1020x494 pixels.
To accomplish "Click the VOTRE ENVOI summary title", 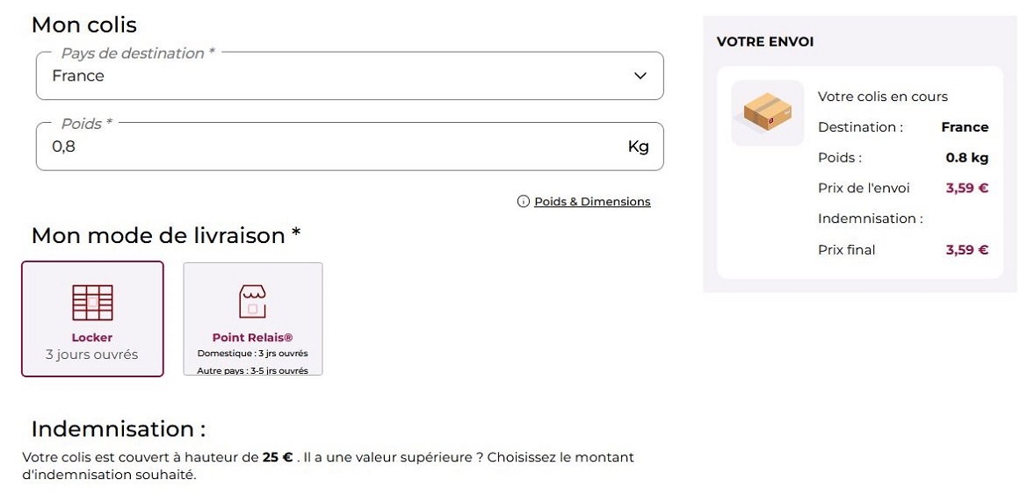I will tap(765, 42).
